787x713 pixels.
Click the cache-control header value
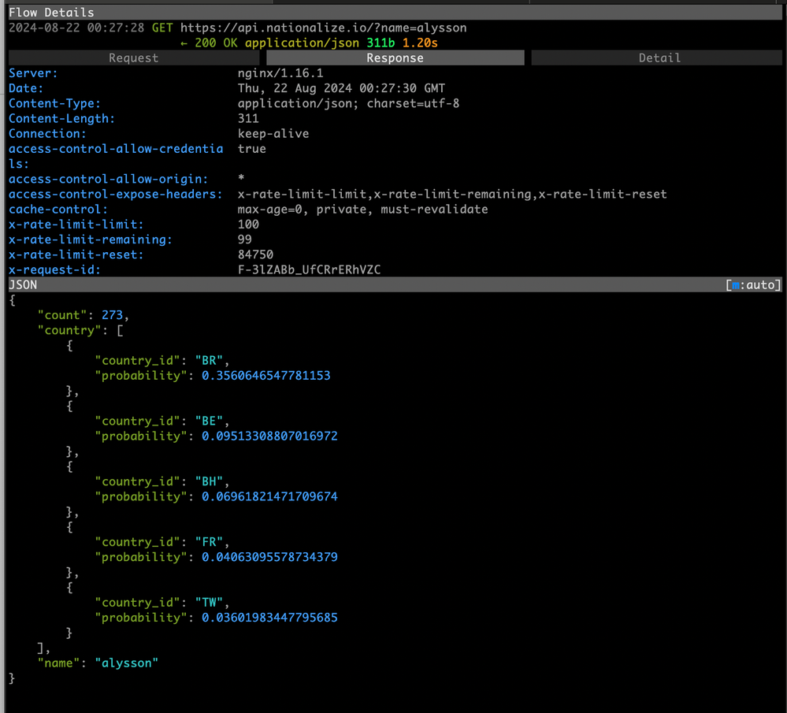coord(362,210)
